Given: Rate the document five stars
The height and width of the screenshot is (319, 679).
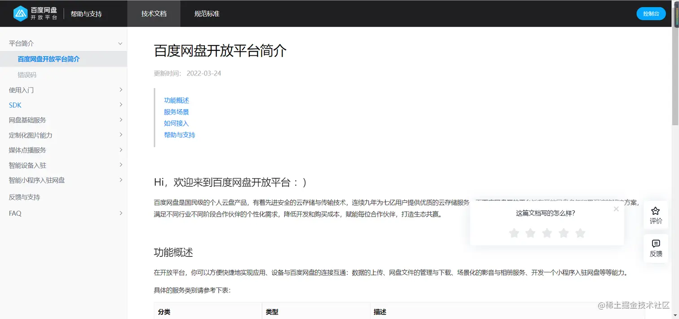Looking at the screenshot, I should pyautogui.click(x=580, y=233).
